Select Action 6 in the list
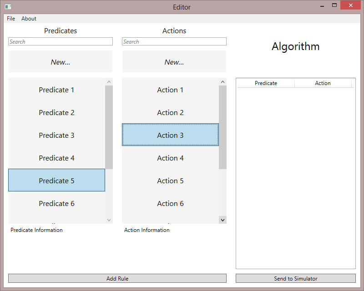 click(x=171, y=203)
